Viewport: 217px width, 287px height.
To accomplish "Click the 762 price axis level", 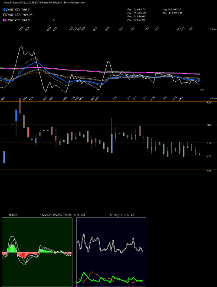I will (x=209, y=125).
